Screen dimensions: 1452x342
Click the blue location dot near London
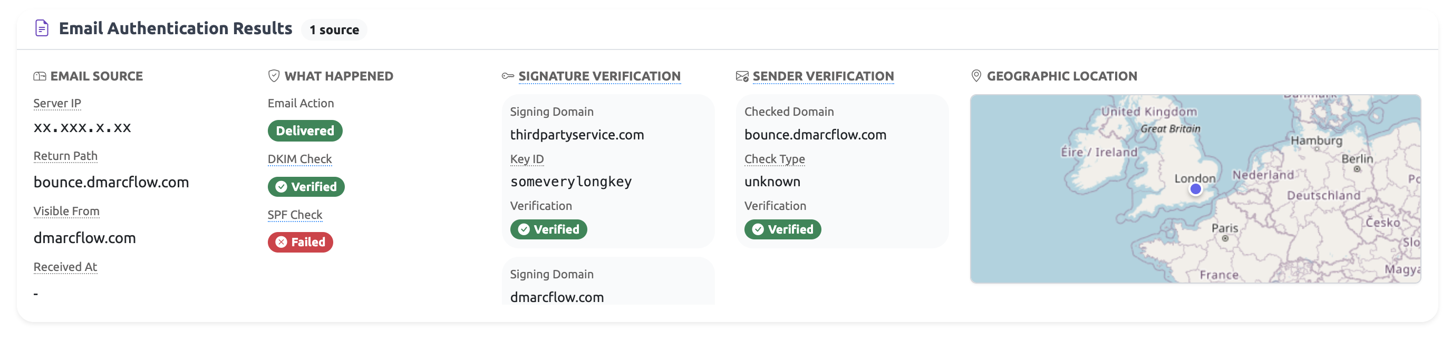1196,189
